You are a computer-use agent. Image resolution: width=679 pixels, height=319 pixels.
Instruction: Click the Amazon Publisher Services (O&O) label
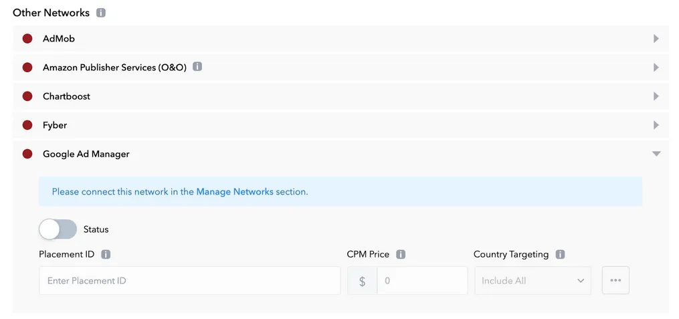click(114, 68)
